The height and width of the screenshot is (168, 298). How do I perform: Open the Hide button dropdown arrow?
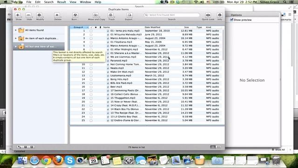[x=32, y=17]
